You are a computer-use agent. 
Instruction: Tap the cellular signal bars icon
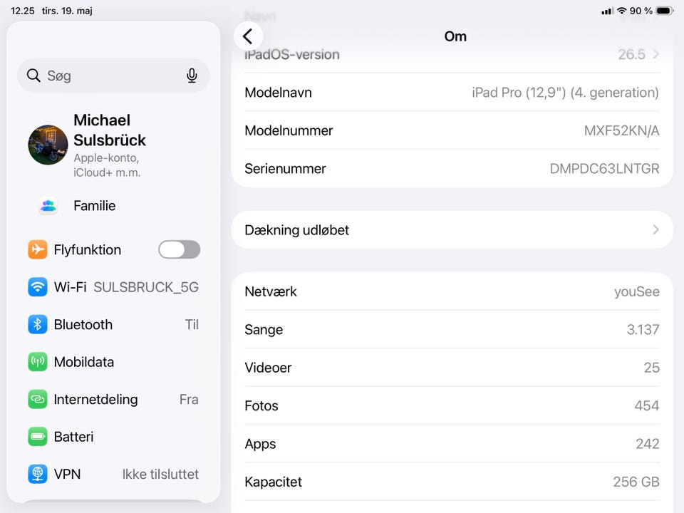pos(607,11)
